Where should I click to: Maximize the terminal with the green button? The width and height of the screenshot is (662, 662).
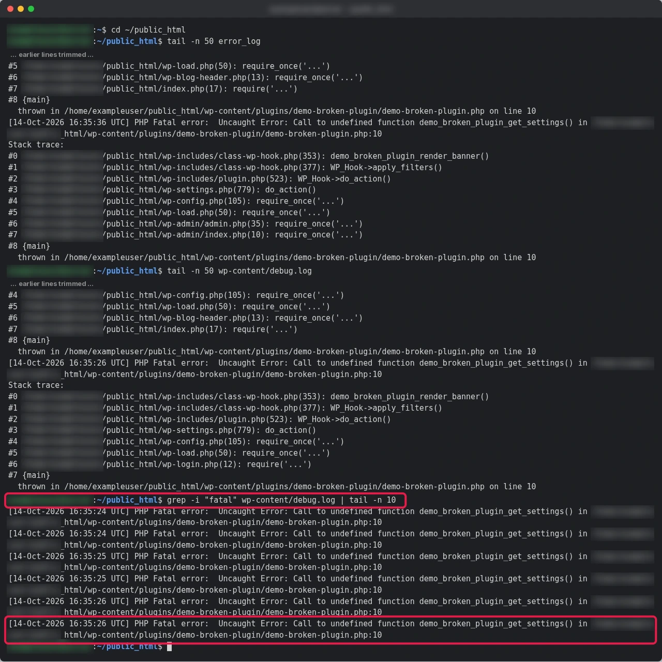31,9
